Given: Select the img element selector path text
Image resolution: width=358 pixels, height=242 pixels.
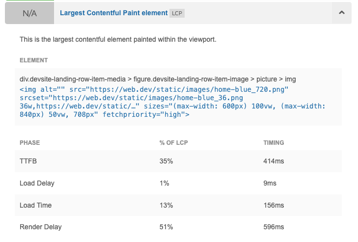Looking at the screenshot, I should point(158,79).
